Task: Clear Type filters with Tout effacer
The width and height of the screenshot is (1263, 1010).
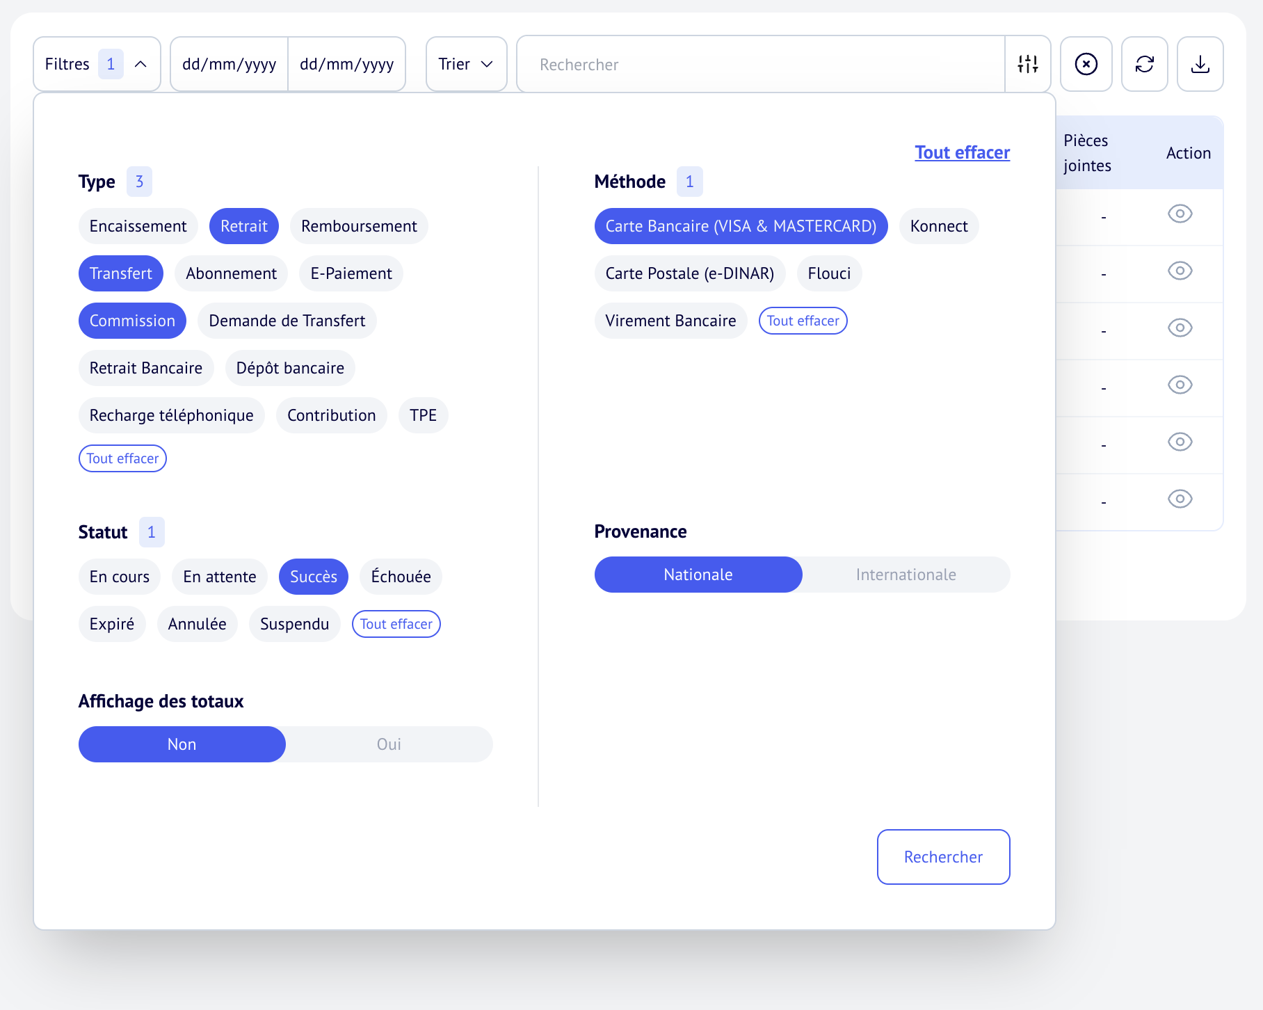Action: [122, 458]
